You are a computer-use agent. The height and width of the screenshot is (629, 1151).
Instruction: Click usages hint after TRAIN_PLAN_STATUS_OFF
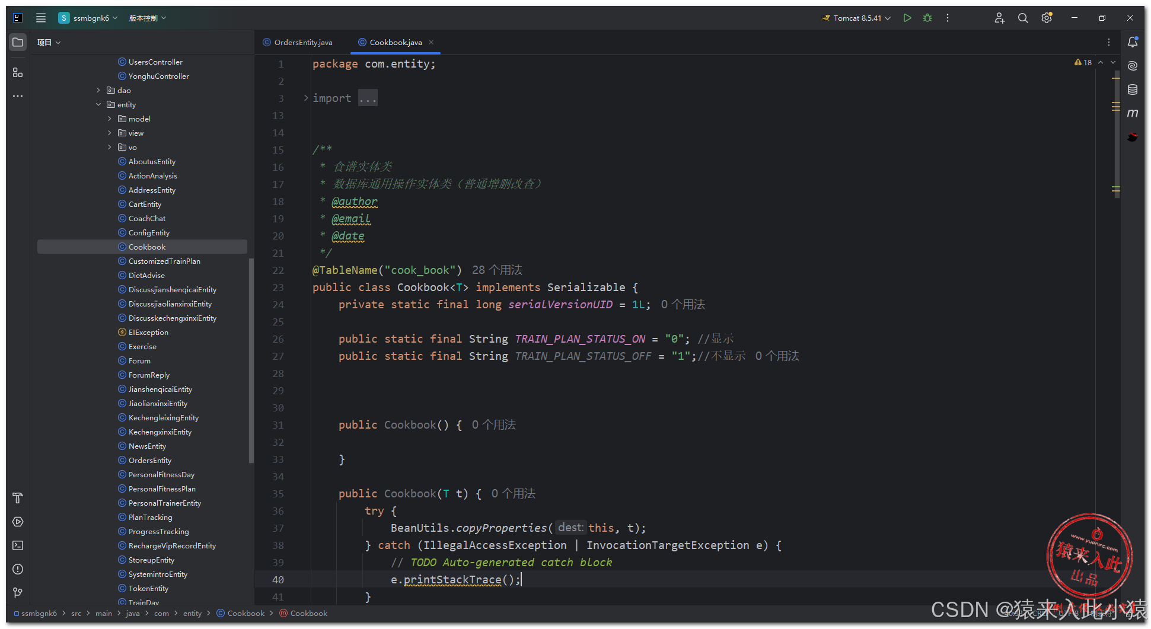pos(777,356)
